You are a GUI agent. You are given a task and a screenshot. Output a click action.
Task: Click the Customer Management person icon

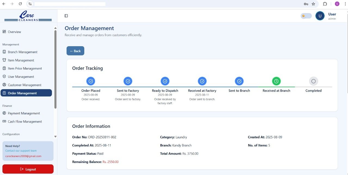[x=4, y=85]
